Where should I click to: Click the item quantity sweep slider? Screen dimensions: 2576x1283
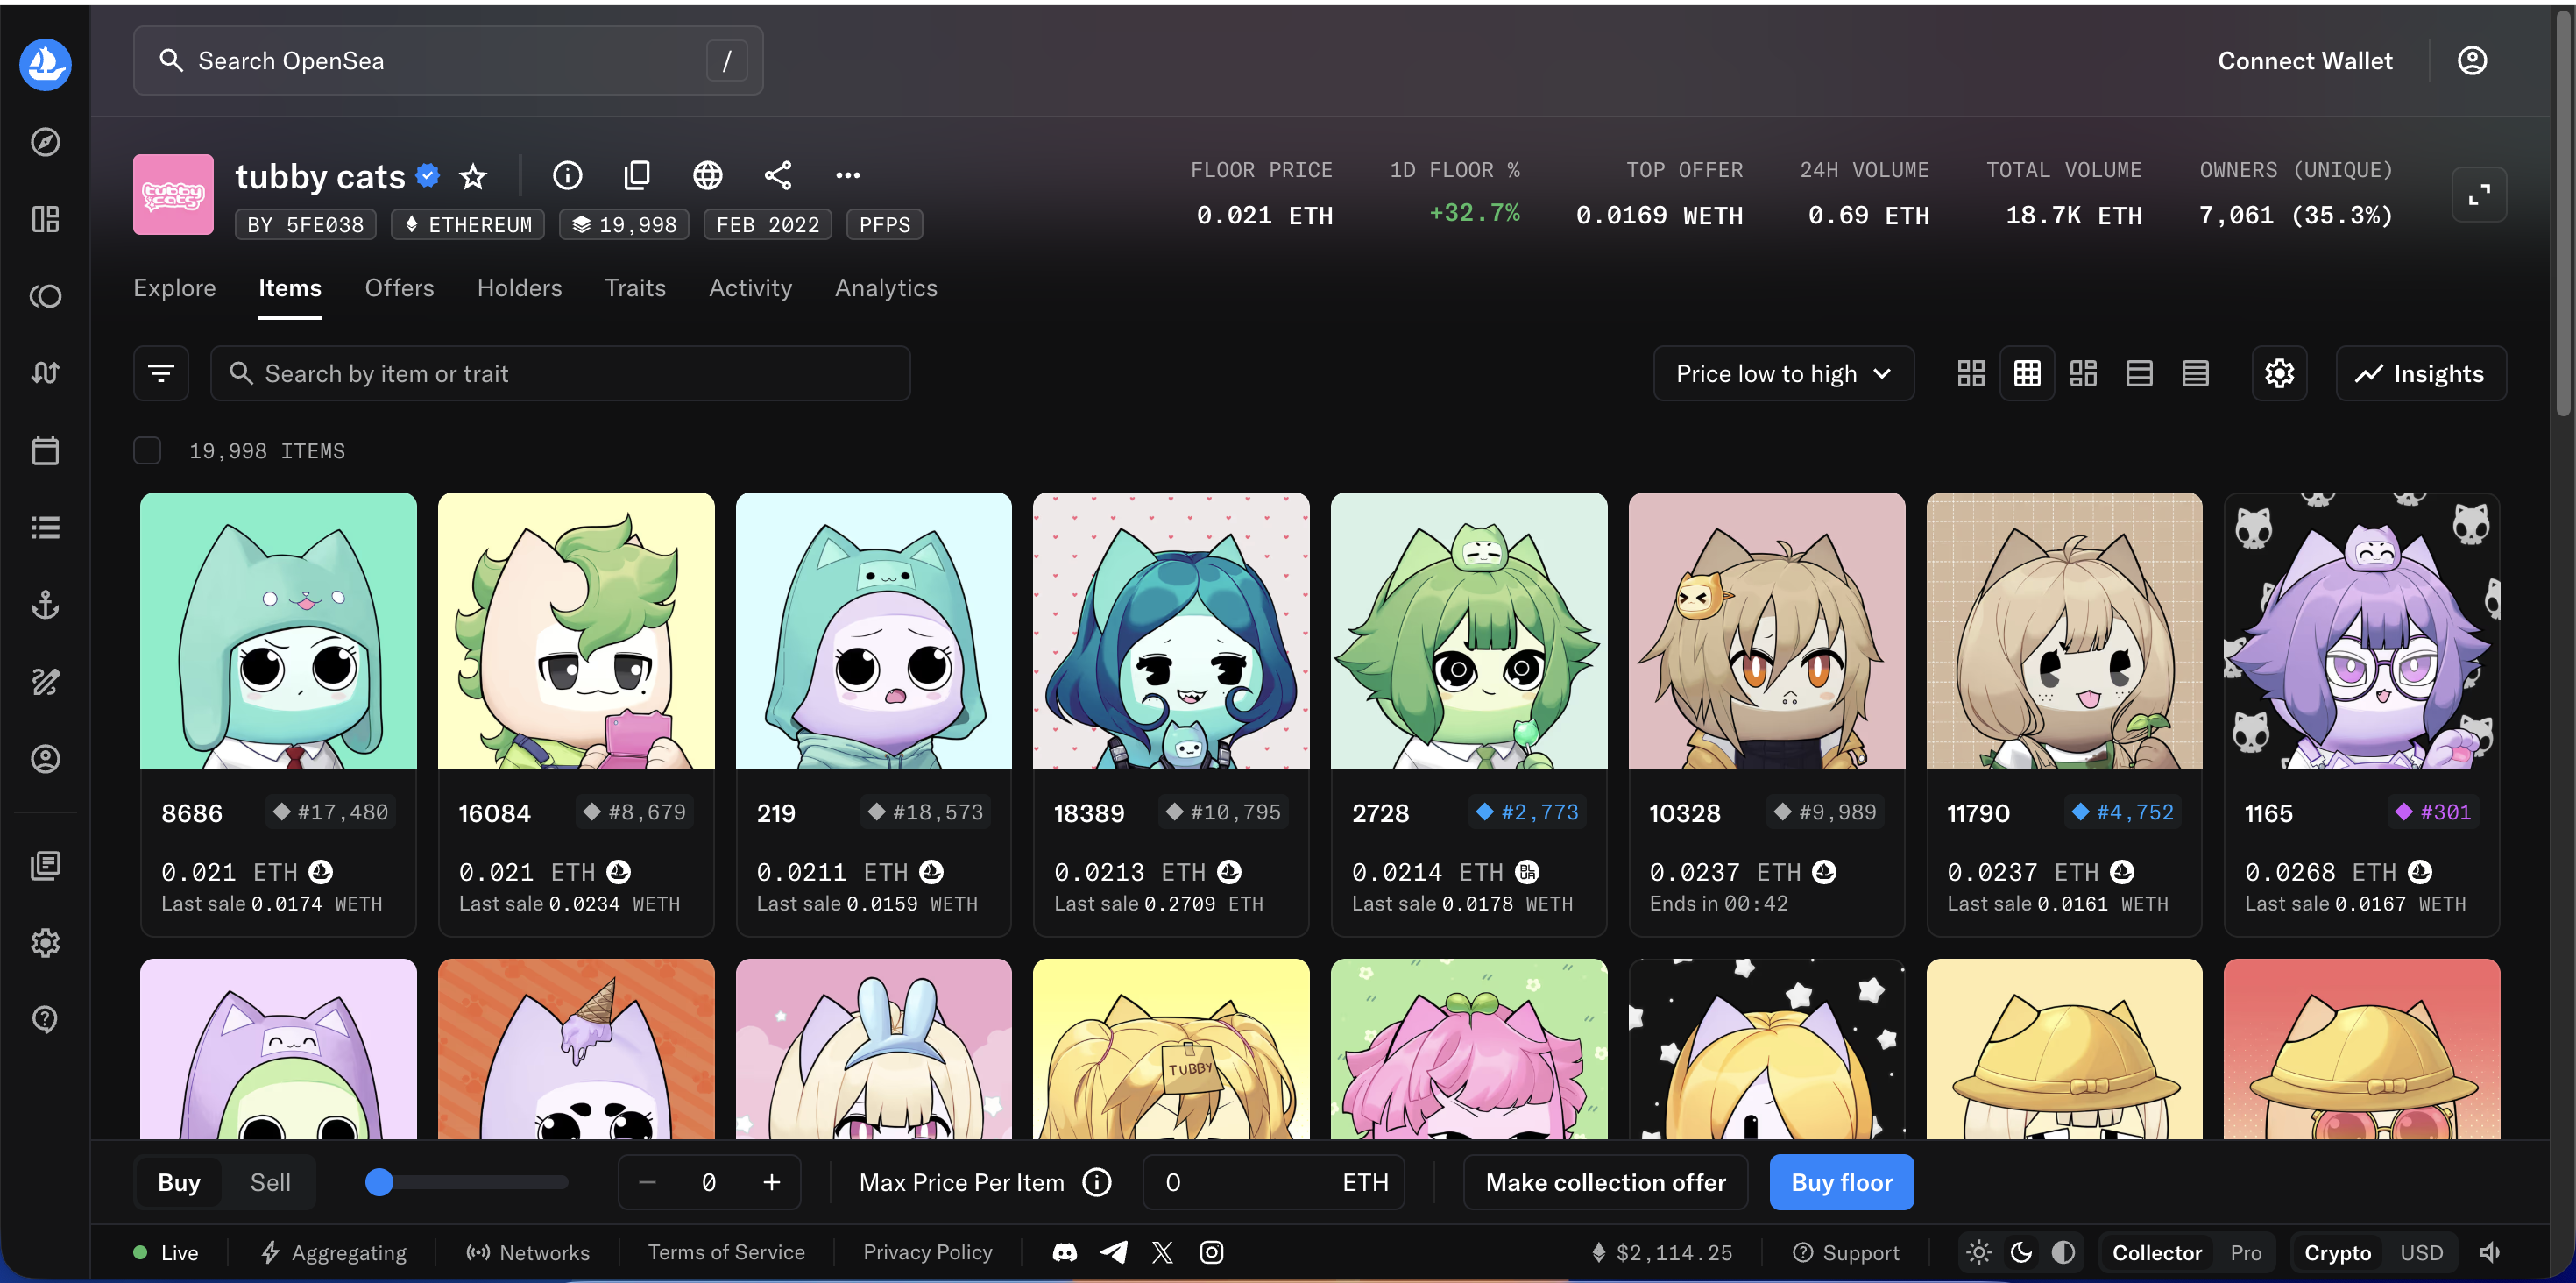(467, 1183)
